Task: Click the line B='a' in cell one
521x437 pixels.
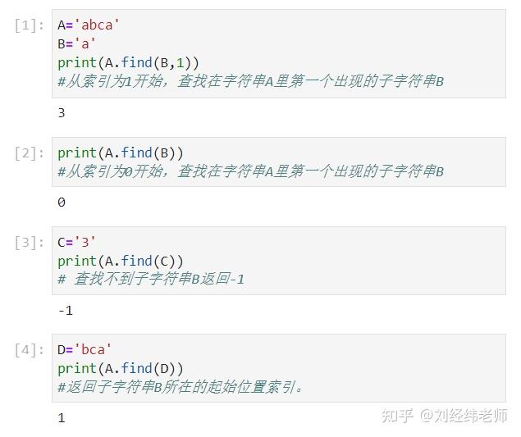Action: click(76, 43)
